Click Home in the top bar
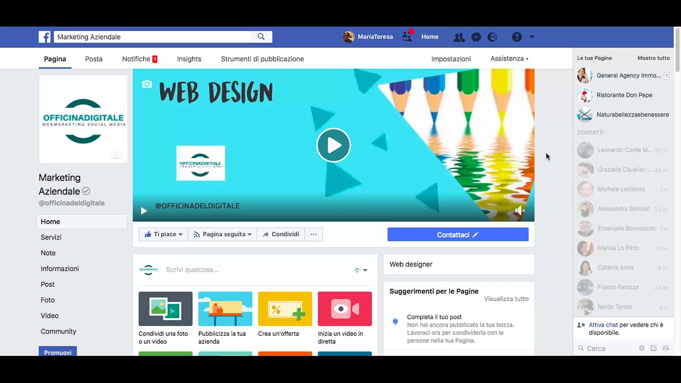This screenshot has height=383, width=681. [x=430, y=37]
